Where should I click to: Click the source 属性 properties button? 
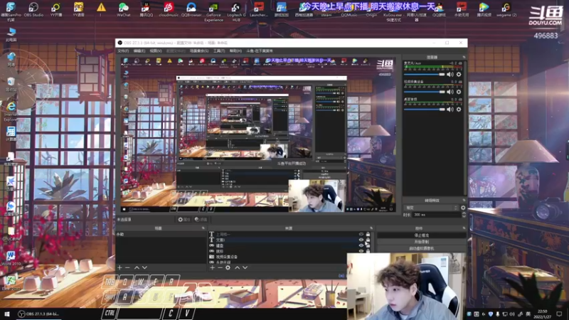click(x=184, y=220)
